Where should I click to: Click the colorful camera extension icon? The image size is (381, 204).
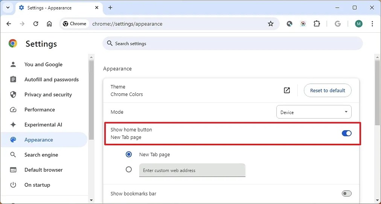[x=303, y=24]
